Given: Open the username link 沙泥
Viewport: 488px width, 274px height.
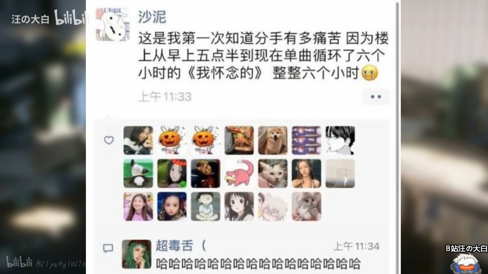Looking at the screenshot, I should 152,17.
